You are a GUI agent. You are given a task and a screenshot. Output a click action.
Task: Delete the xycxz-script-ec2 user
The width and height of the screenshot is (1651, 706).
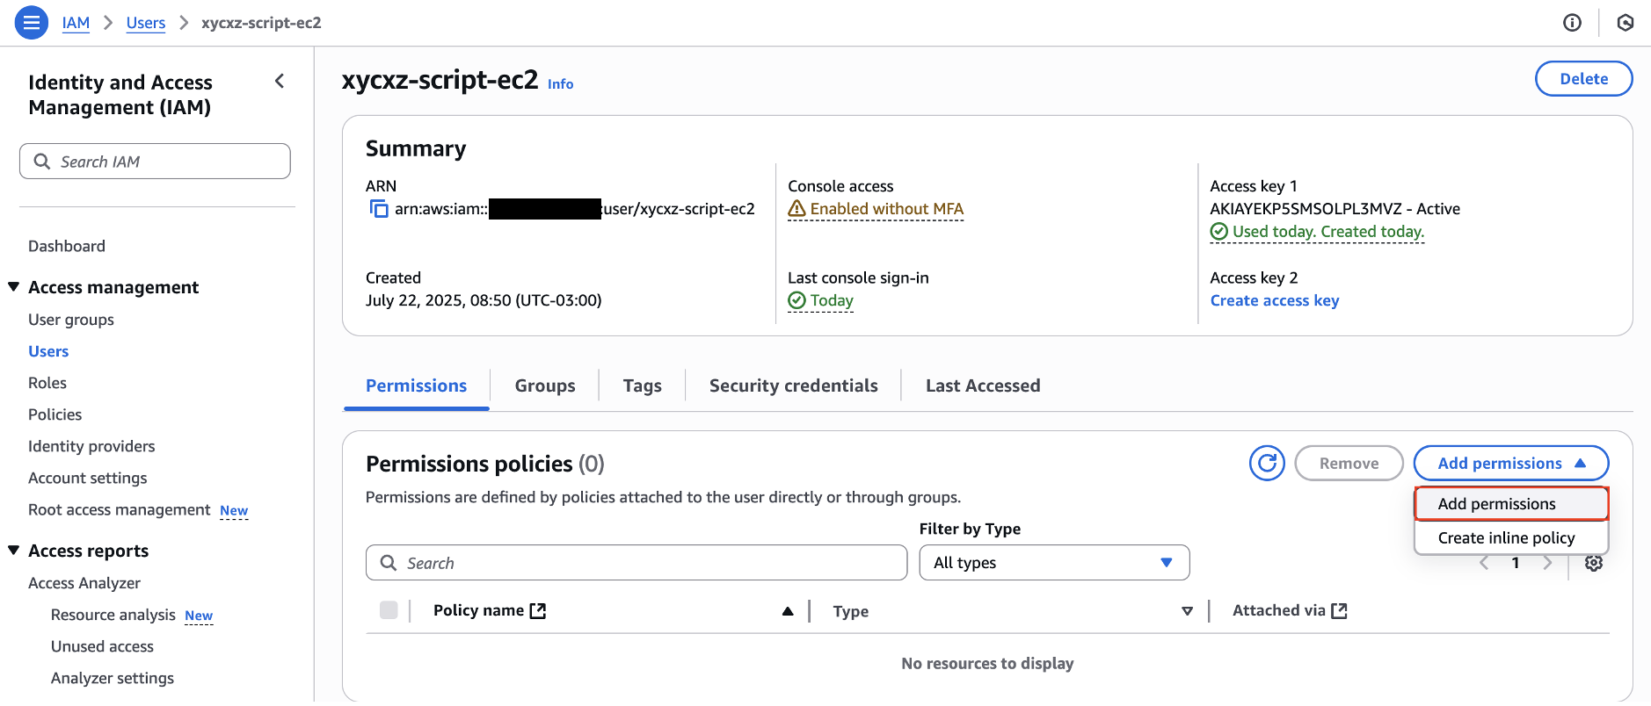pos(1583,79)
